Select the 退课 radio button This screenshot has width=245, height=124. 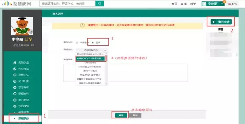pyautogui.click(x=93, y=43)
